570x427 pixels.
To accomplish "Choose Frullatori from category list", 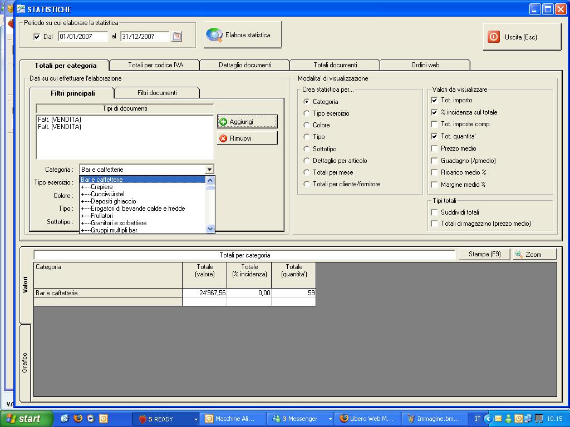I will click(x=142, y=216).
